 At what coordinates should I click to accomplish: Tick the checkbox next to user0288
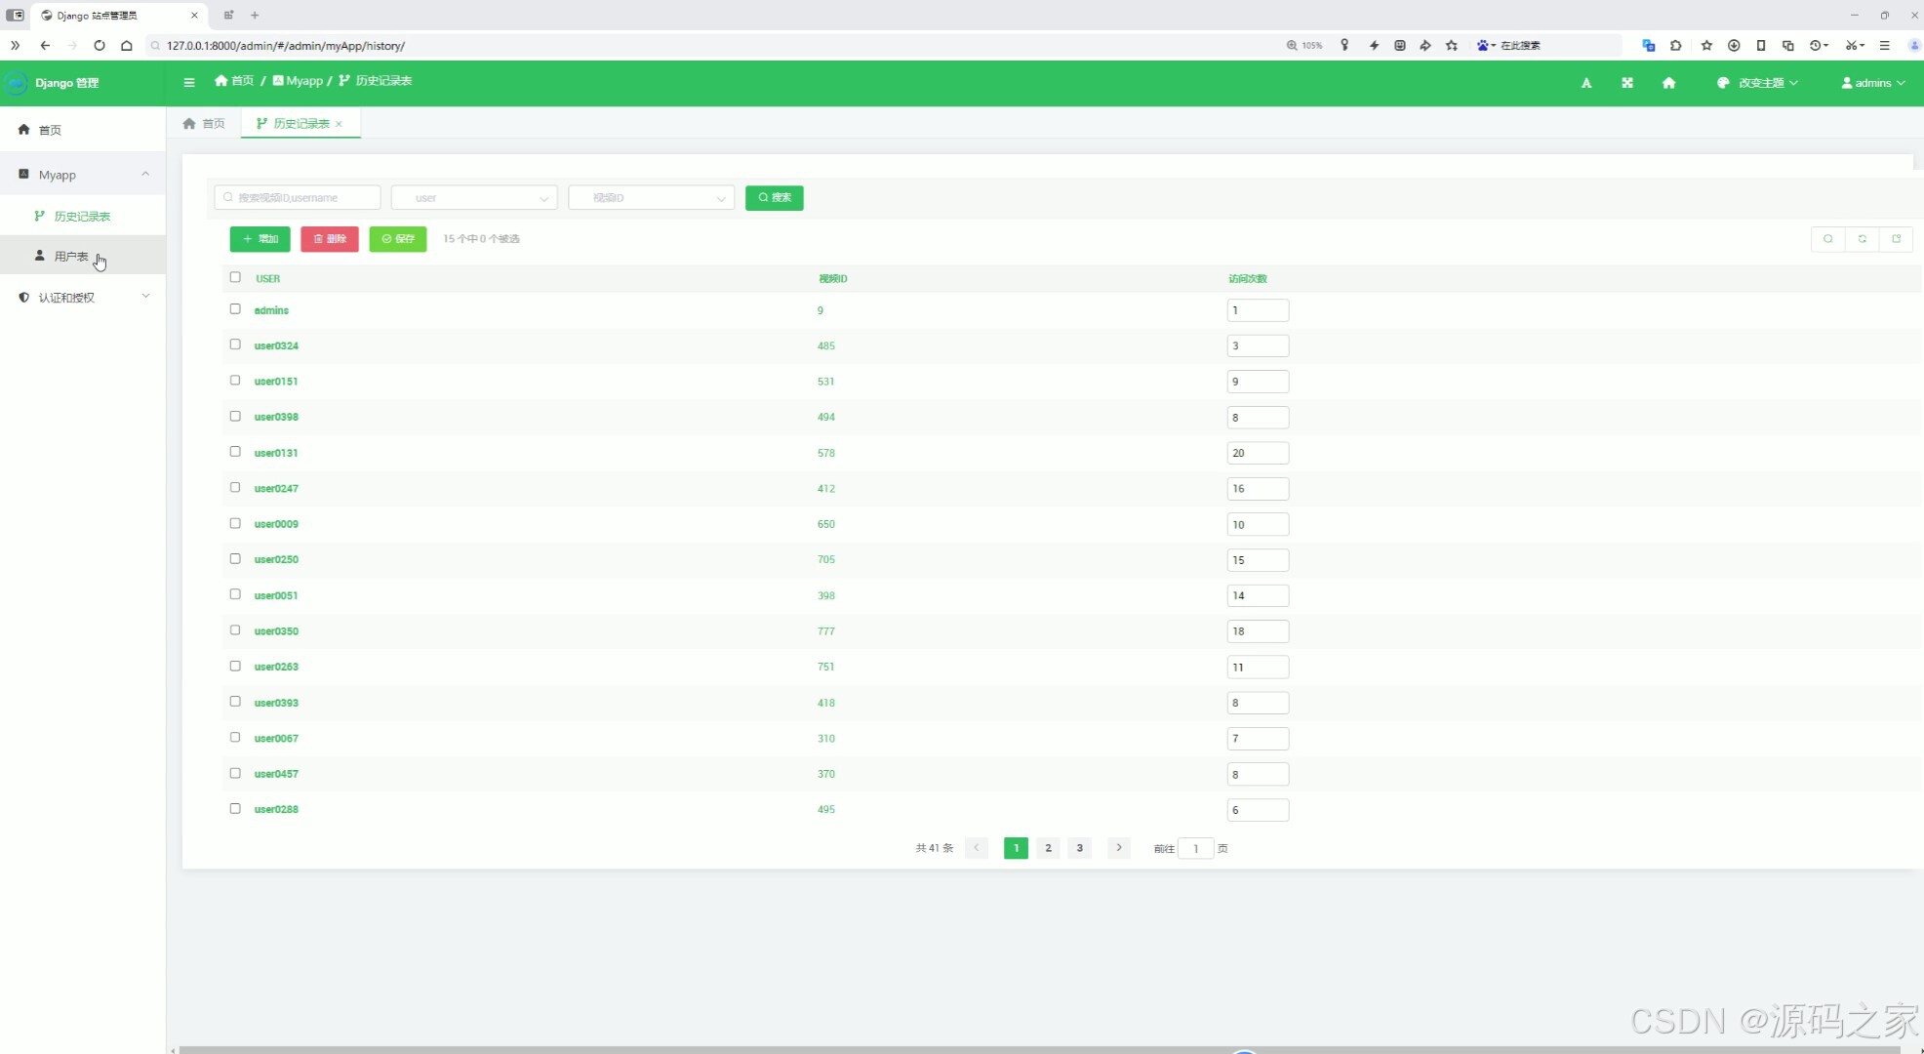click(235, 808)
